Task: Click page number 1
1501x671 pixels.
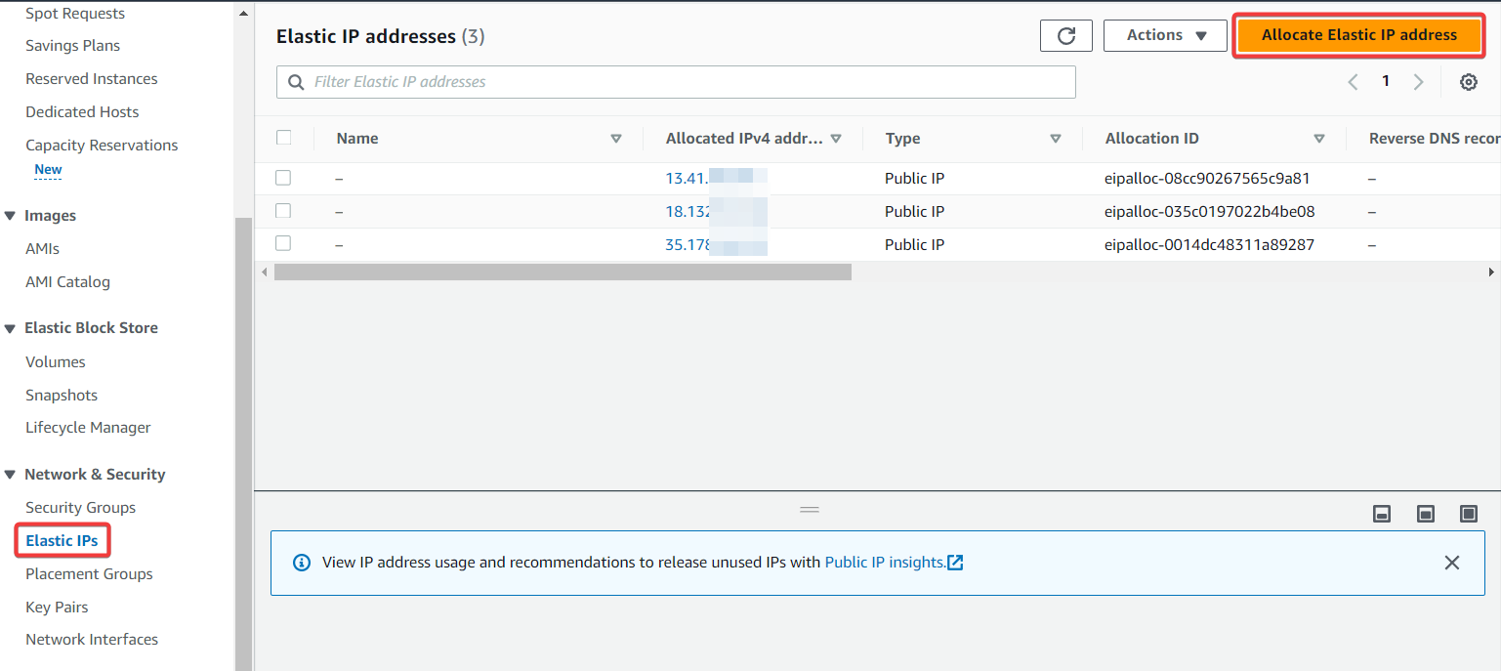Action: (1385, 82)
